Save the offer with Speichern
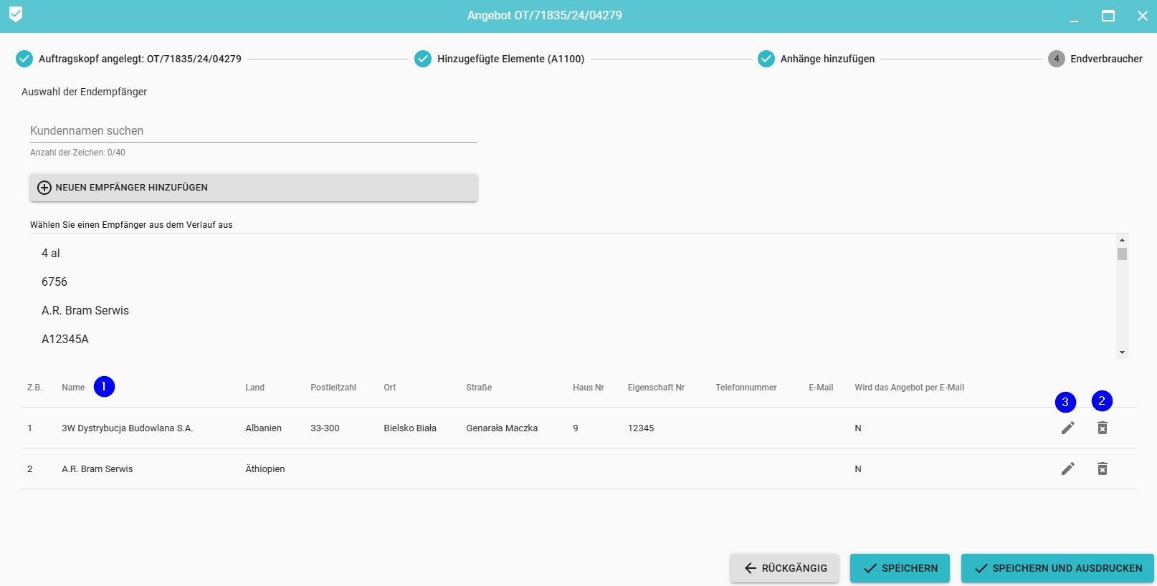 pos(900,568)
